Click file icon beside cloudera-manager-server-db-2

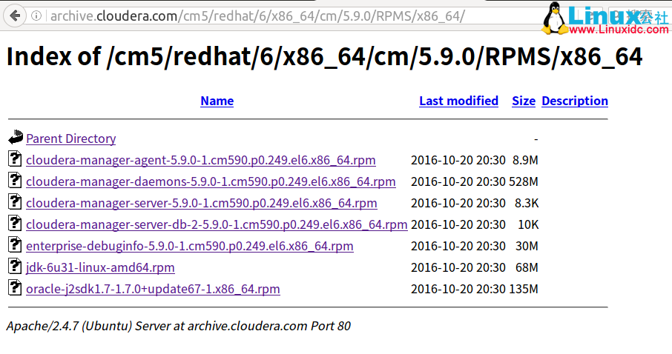[x=15, y=223]
